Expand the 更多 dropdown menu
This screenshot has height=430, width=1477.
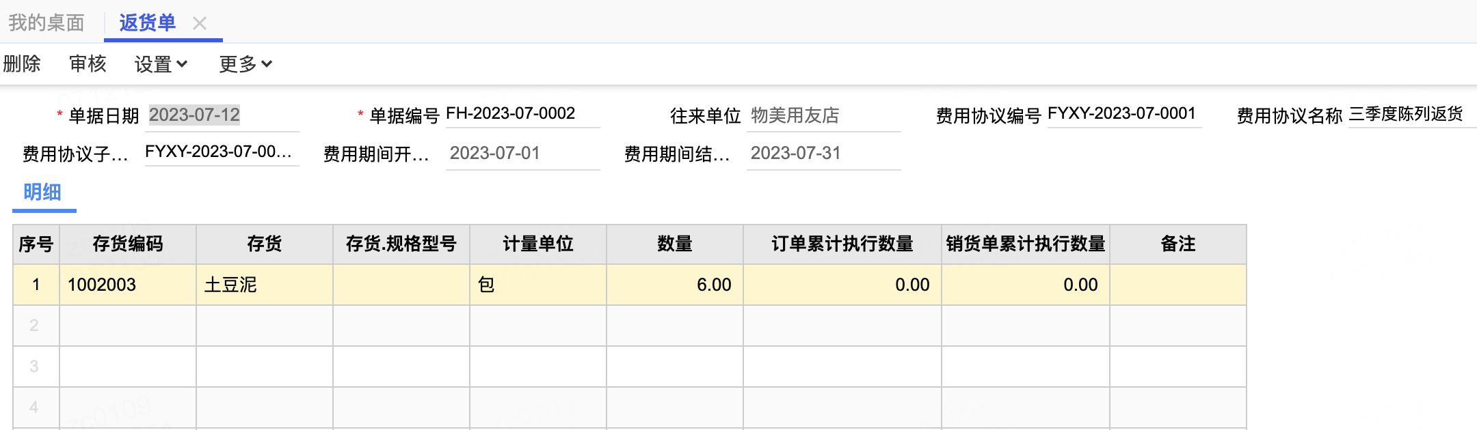[245, 64]
